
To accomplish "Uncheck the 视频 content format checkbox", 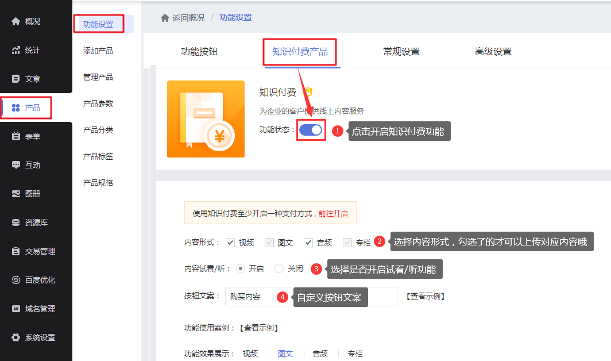I will [x=229, y=242].
